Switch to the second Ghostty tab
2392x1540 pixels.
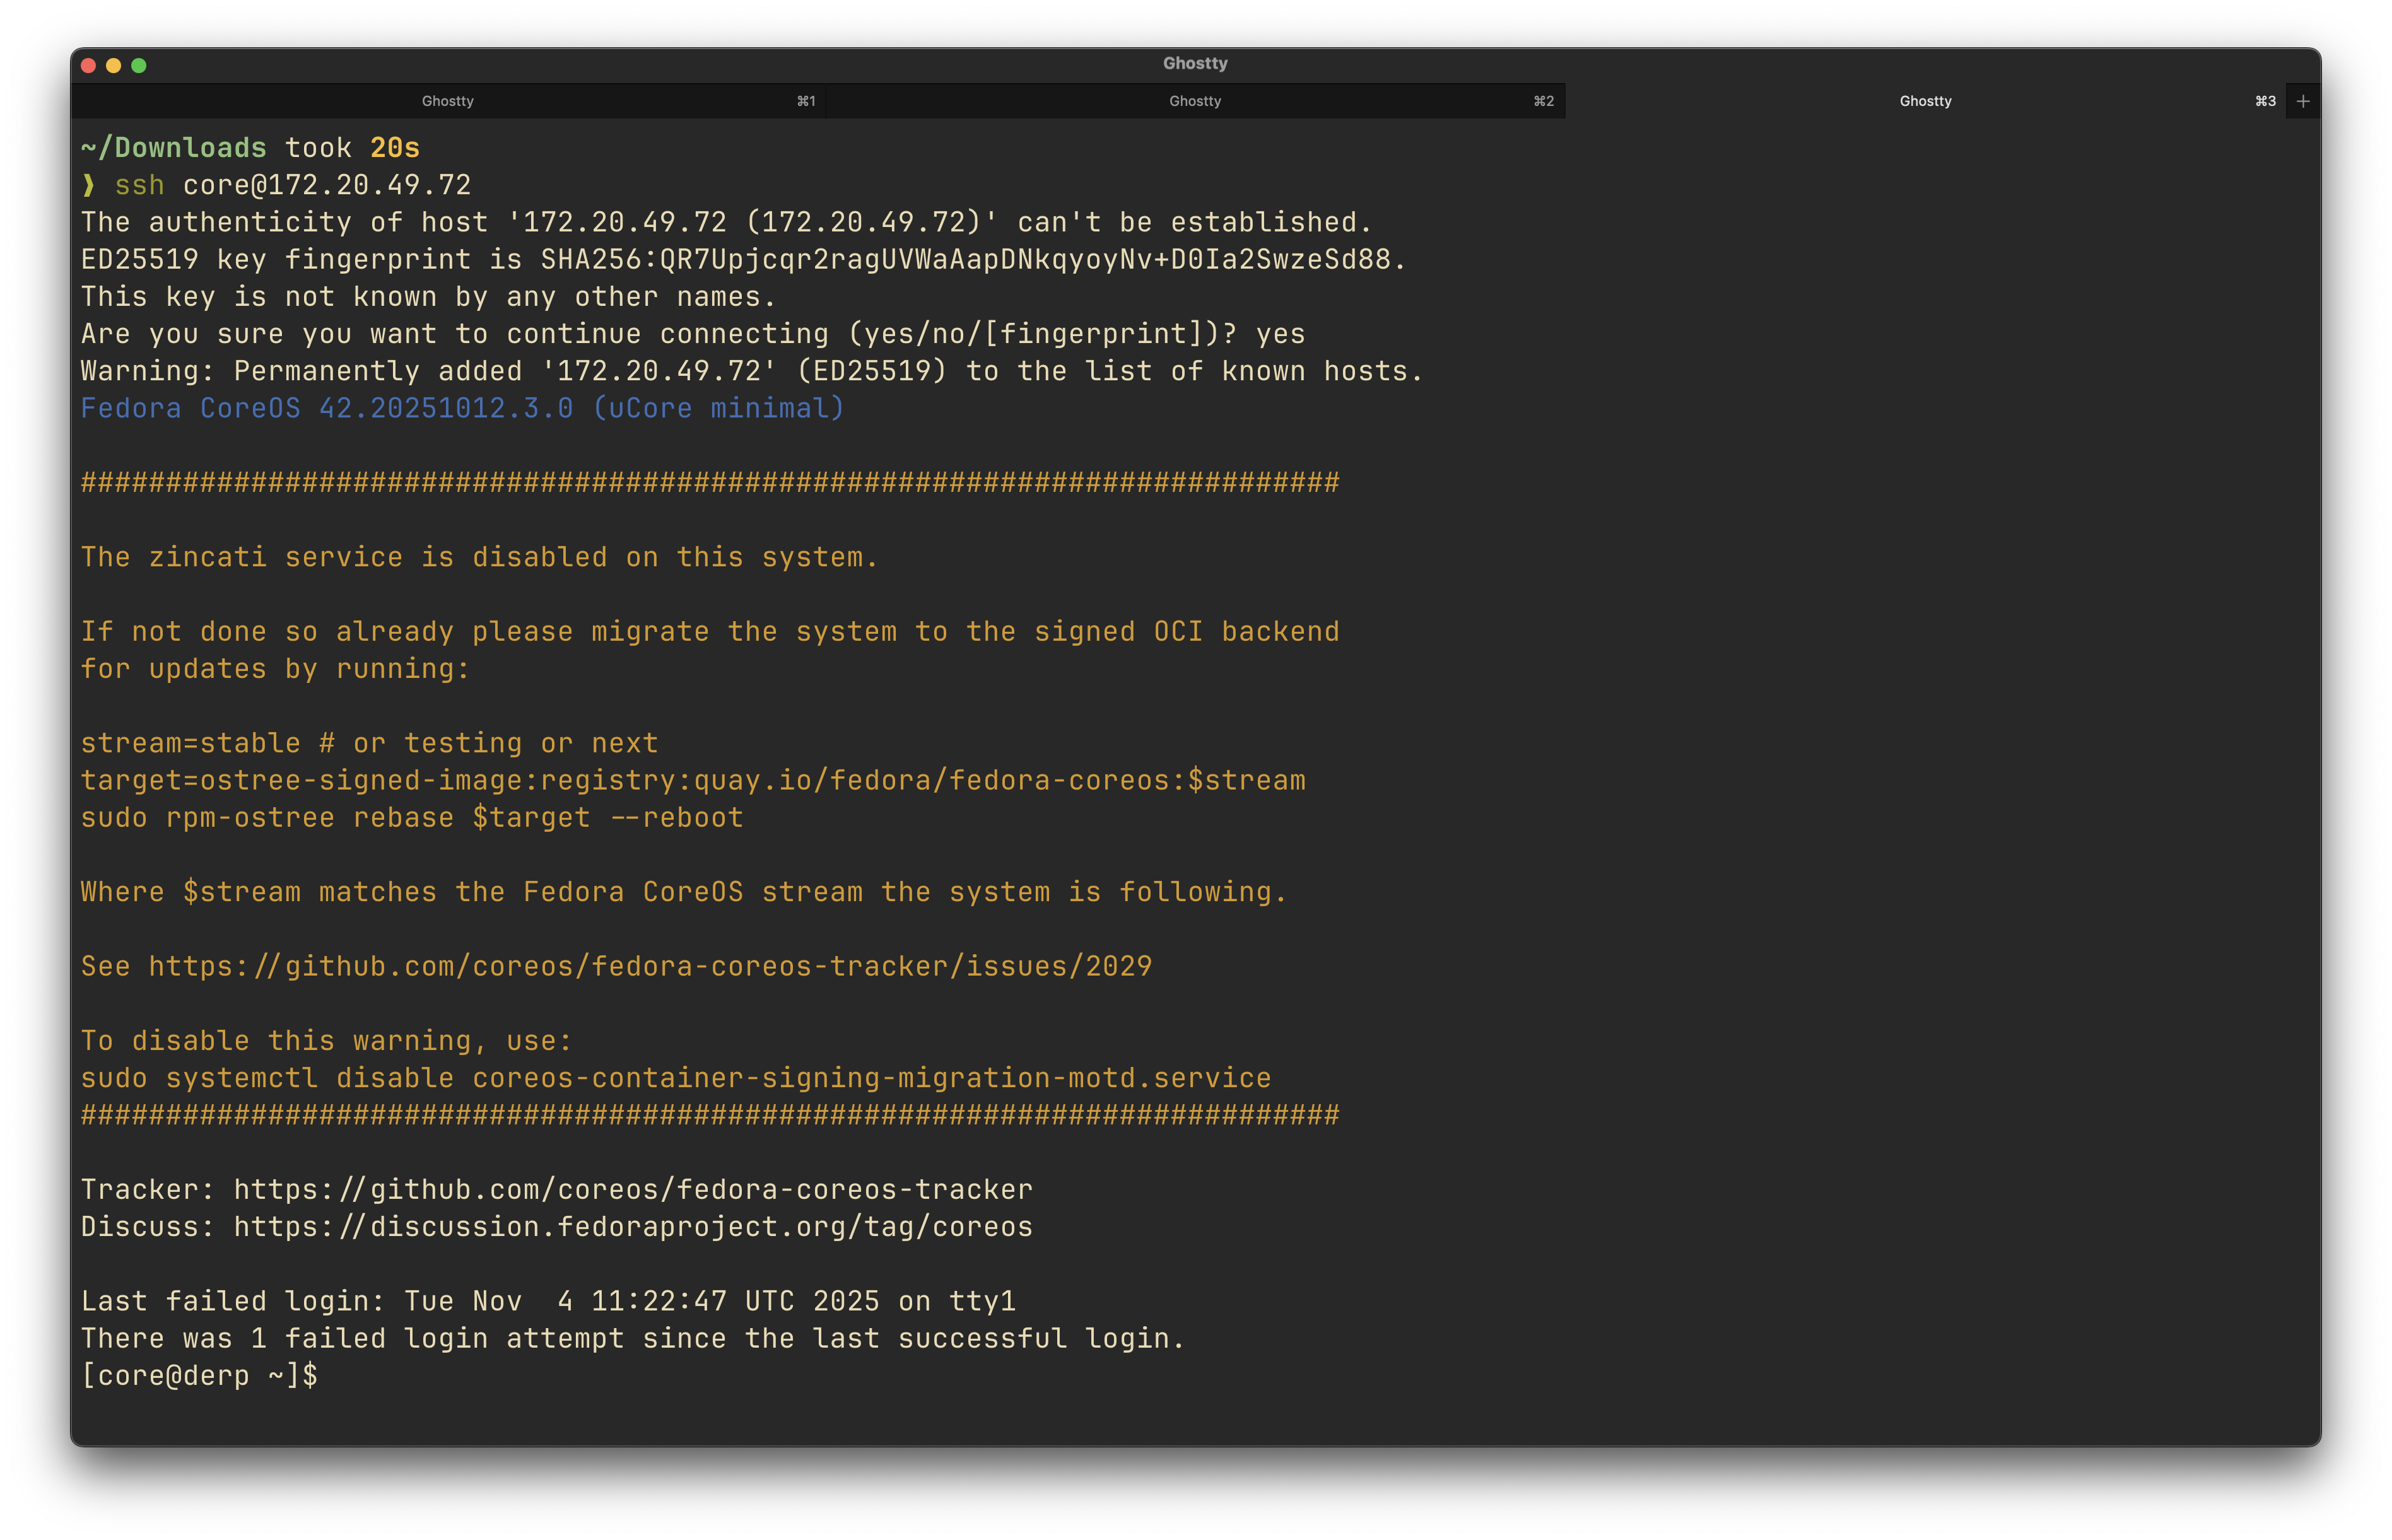1195,101
